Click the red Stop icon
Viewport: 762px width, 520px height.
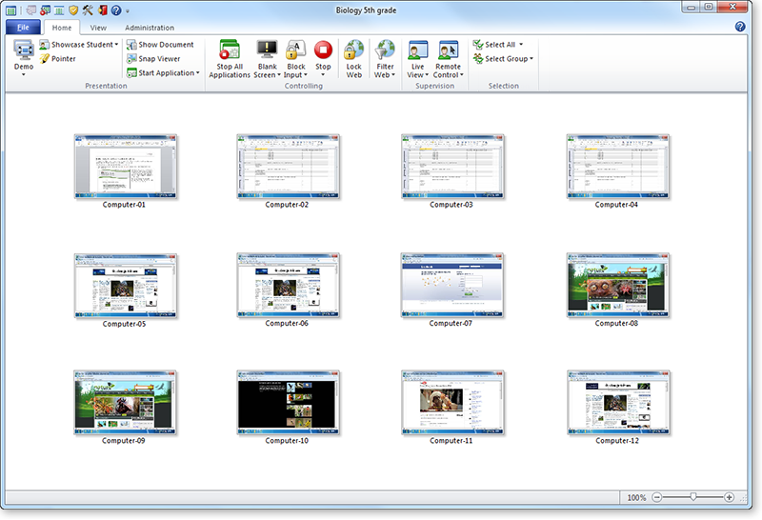pyautogui.click(x=323, y=51)
